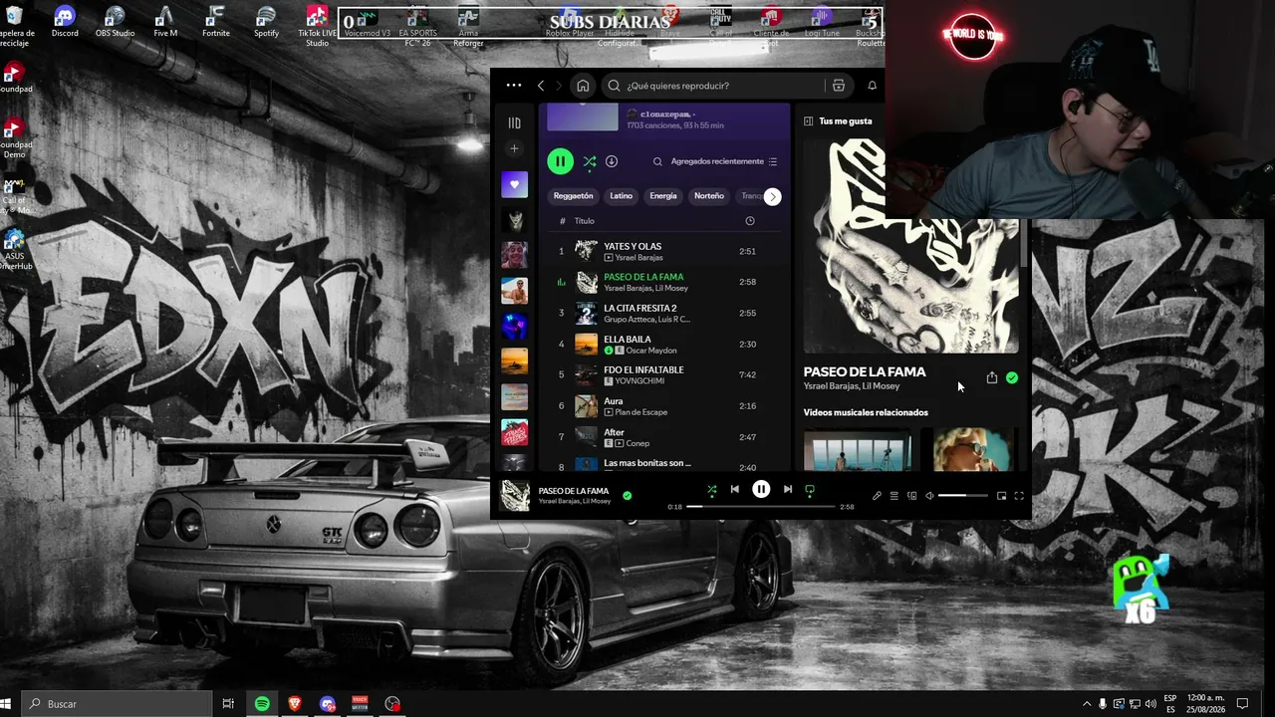Skip to the previous track
1275x717 pixels.
[x=735, y=489]
